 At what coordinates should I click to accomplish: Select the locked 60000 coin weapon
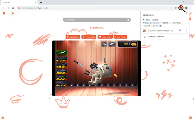pyautogui.click(x=62, y=78)
